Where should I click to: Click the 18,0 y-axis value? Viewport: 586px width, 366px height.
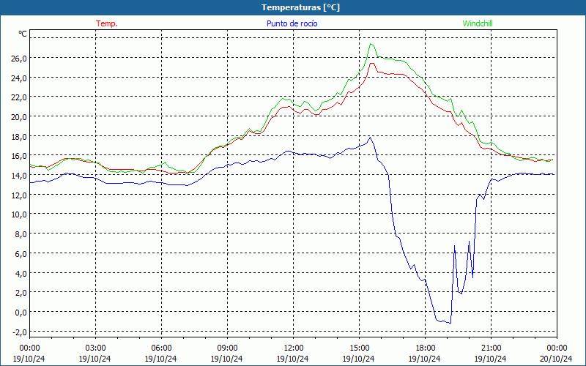coord(20,136)
